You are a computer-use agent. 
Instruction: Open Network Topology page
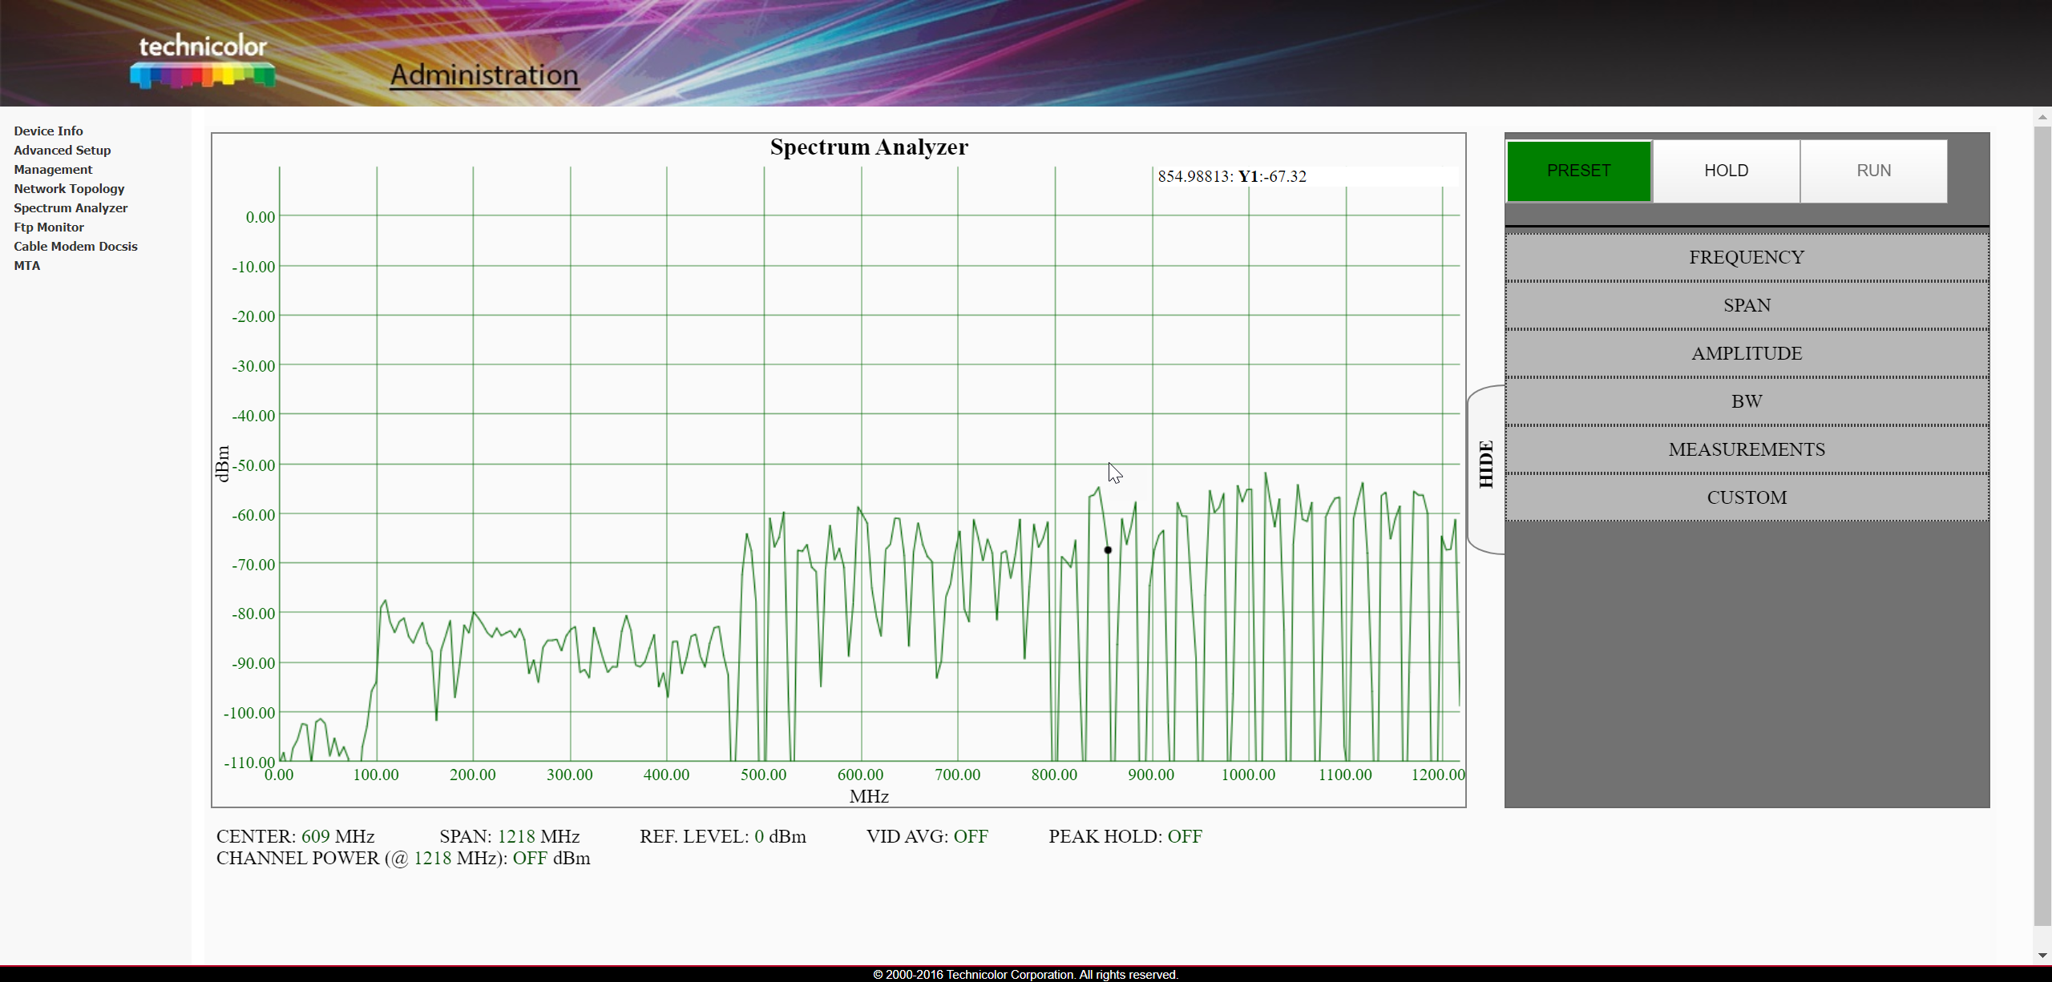[x=69, y=188]
